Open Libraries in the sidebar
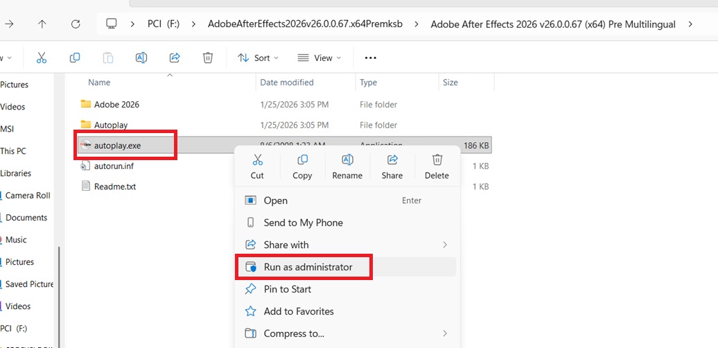Screen dimensions: 718x348 tap(15, 173)
